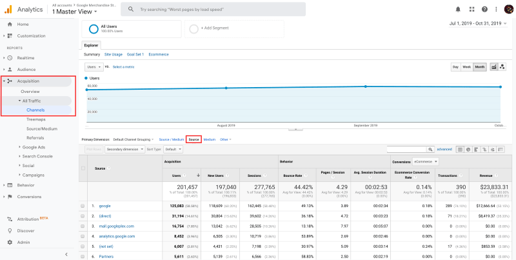
Task: Check the (not set) row checkbox
Action: tap(83, 246)
